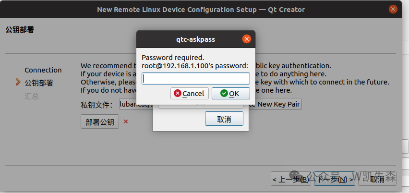
Task: Close the qtc-askpass dialog with orange X
Action: click(x=247, y=39)
